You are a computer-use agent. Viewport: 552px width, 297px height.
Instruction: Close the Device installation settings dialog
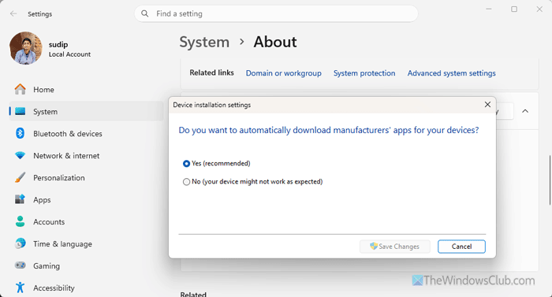pyautogui.click(x=487, y=105)
